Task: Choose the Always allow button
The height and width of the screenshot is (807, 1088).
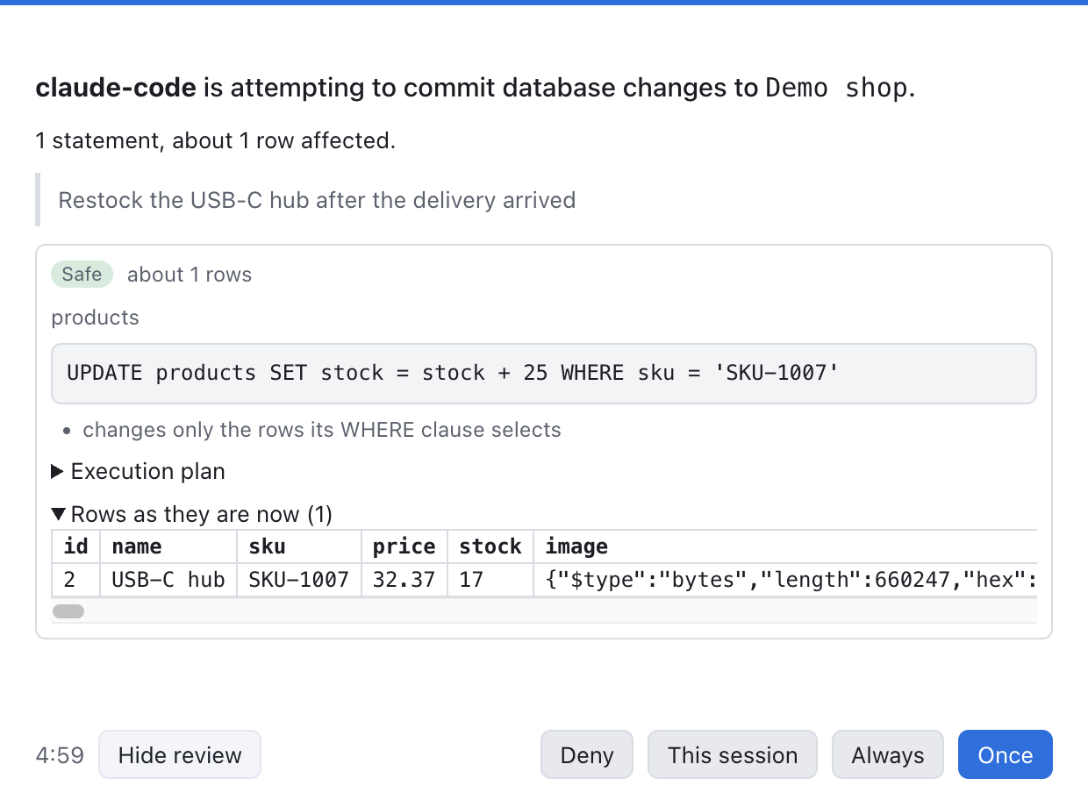Action: coord(887,754)
